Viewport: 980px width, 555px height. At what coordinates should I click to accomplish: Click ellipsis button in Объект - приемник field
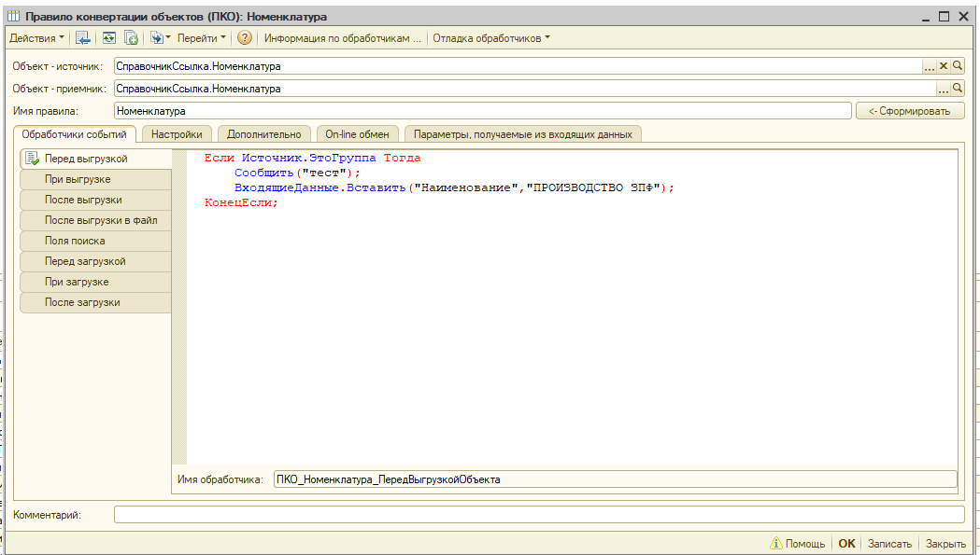944,89
